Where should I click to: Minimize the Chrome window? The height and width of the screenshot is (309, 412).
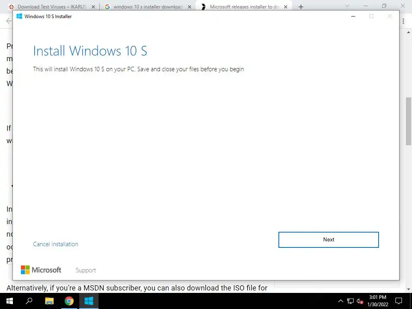click(x=365, y=6)
